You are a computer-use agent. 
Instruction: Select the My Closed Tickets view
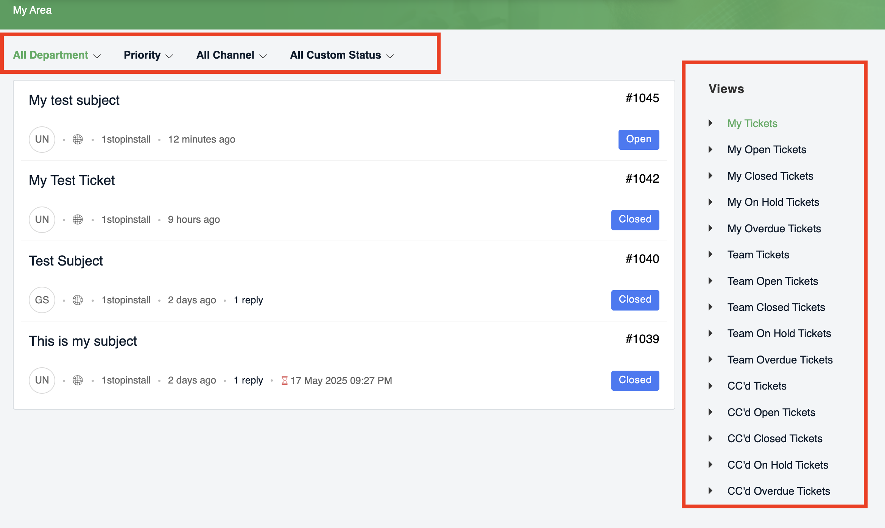[x=770, y=176]
